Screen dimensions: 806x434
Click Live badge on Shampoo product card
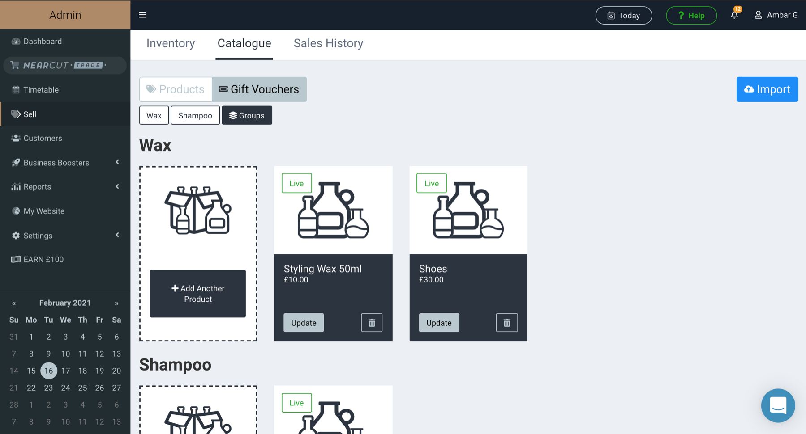tap(296, 403)
